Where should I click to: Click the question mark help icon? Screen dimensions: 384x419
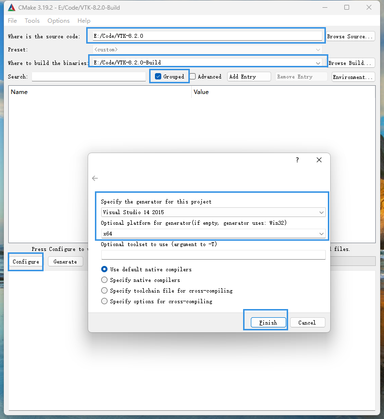pos(297,160)
